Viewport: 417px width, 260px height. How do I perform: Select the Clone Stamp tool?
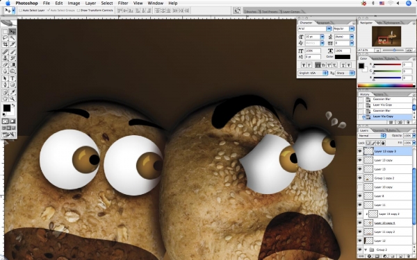click(x=5, y=58)
